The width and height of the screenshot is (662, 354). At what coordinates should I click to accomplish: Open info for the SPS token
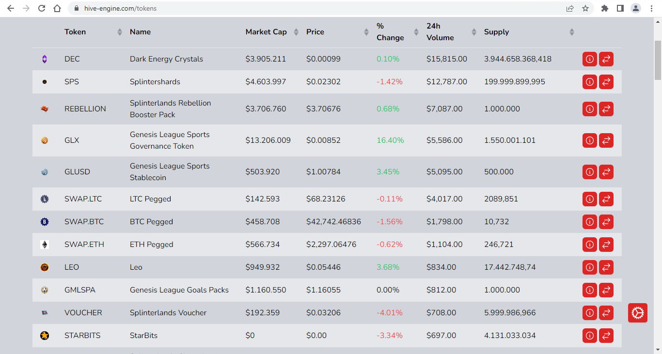pyautogui.click(x=590, y=82)
